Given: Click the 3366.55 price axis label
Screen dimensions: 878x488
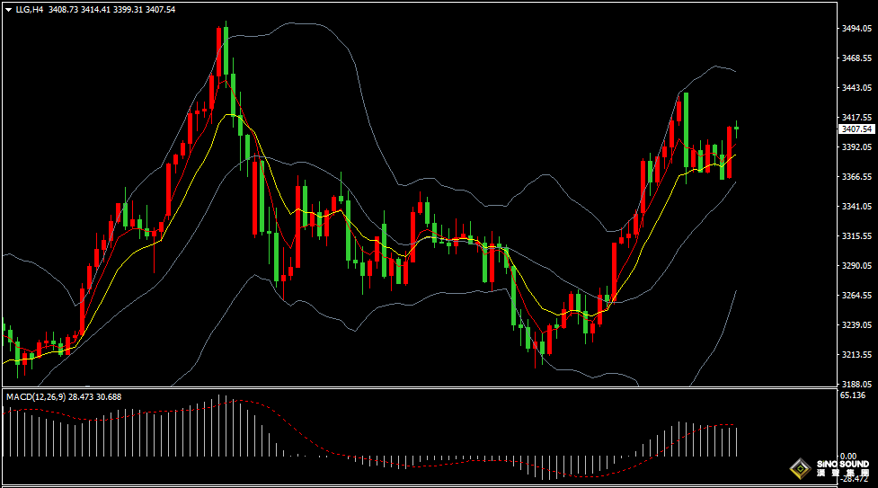Looking at the screenshot, I should 856,177.
